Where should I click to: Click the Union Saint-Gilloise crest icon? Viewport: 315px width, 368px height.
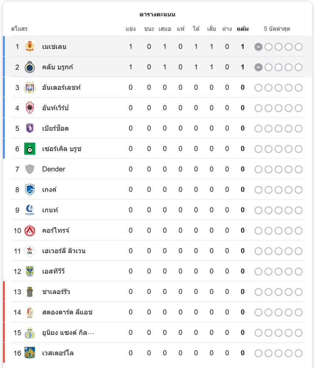[x=30, y=333]
